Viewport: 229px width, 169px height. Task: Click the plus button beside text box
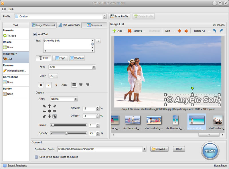[x=98, y=41]
